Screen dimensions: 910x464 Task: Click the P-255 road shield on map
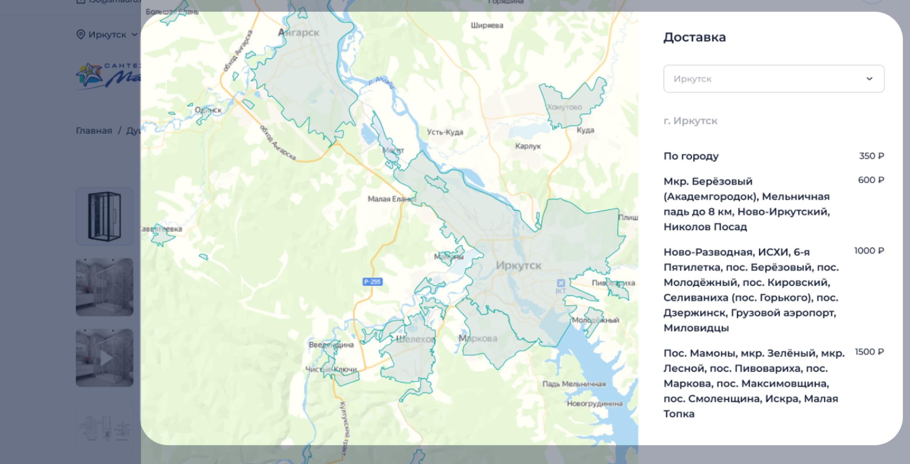[372, 282]
